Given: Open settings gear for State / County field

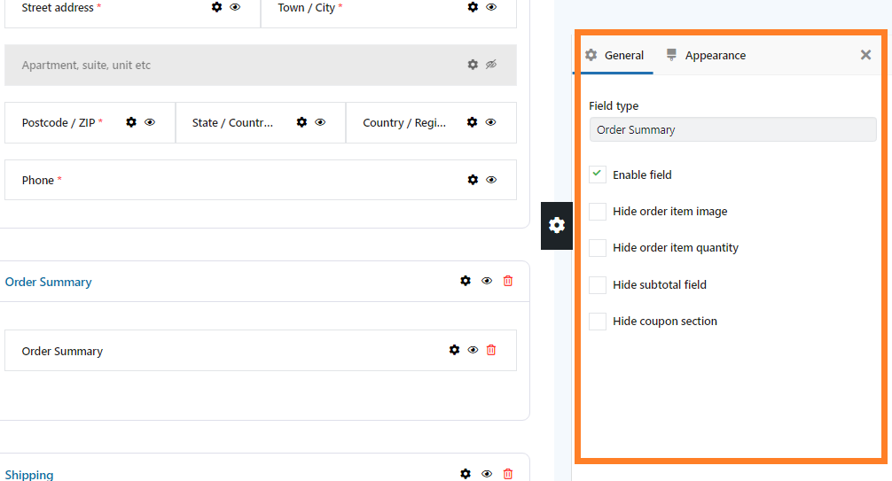Looking at the screenshot, I should [302, 122].
